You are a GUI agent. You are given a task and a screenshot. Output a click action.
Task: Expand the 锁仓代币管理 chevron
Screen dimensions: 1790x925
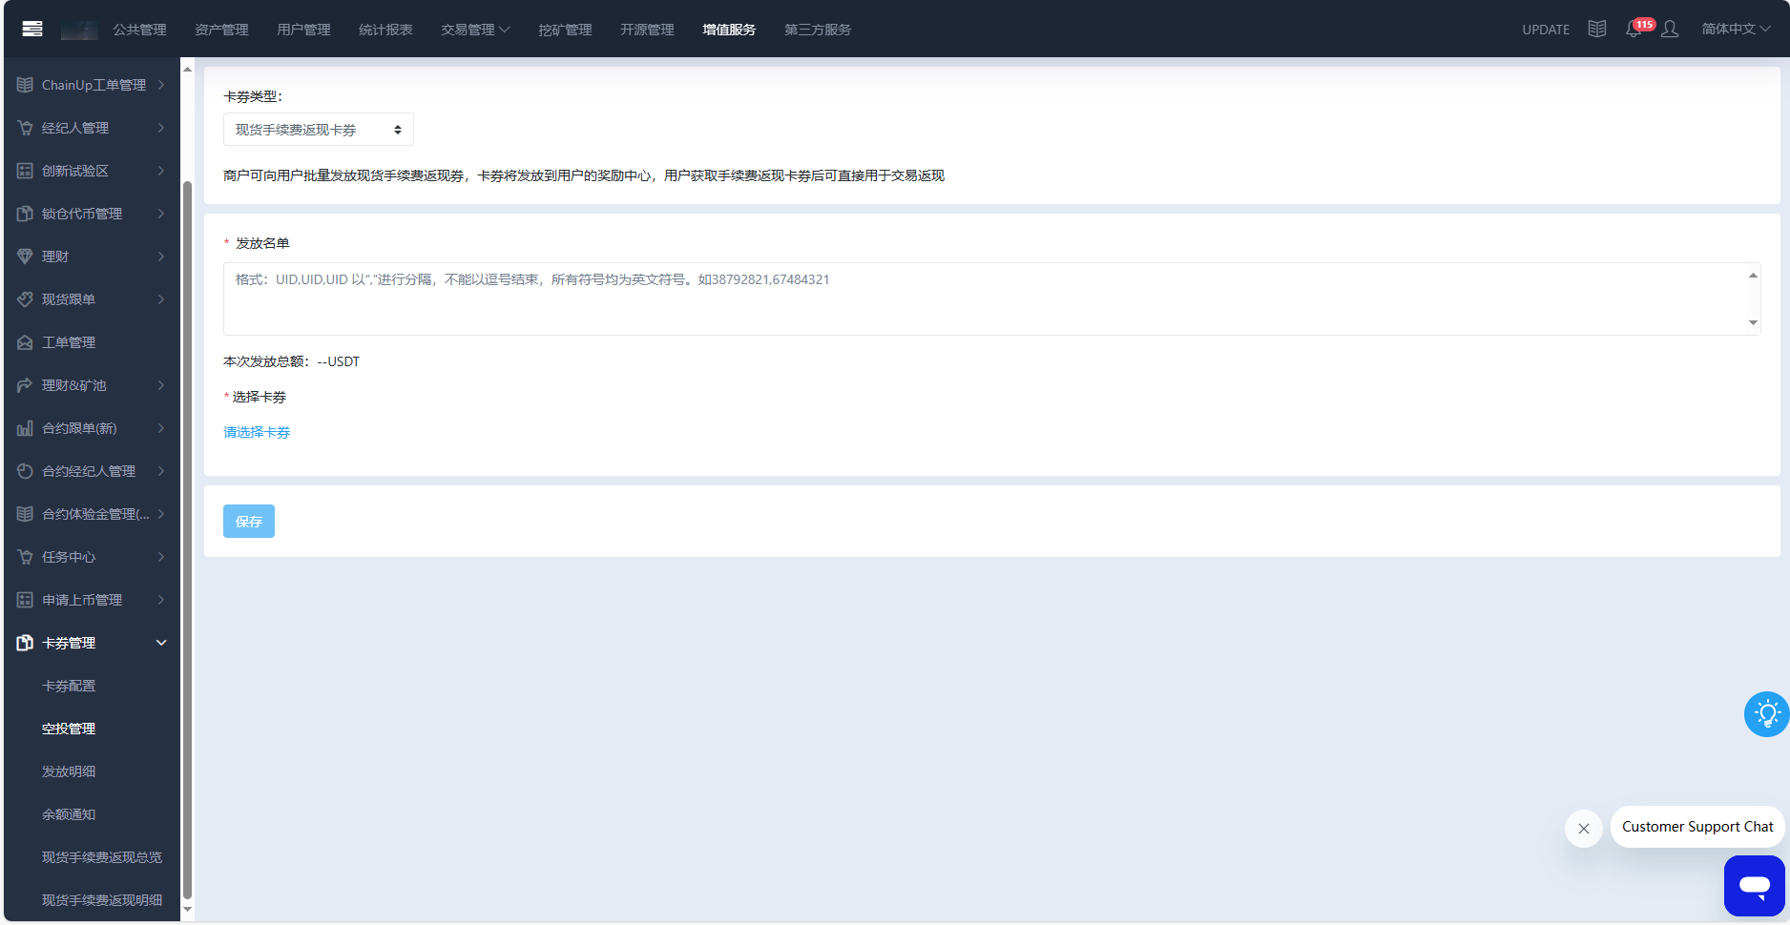(161, 214)
